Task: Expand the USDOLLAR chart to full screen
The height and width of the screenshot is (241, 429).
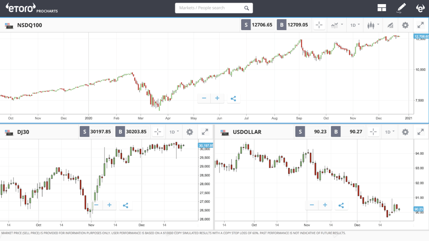Action: 421,132
